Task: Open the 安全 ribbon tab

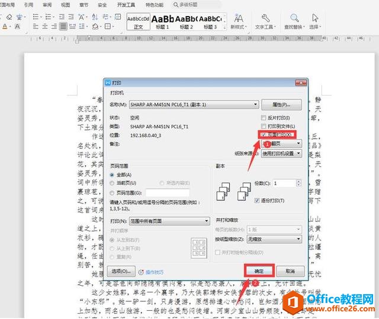Action: [102, 5]
